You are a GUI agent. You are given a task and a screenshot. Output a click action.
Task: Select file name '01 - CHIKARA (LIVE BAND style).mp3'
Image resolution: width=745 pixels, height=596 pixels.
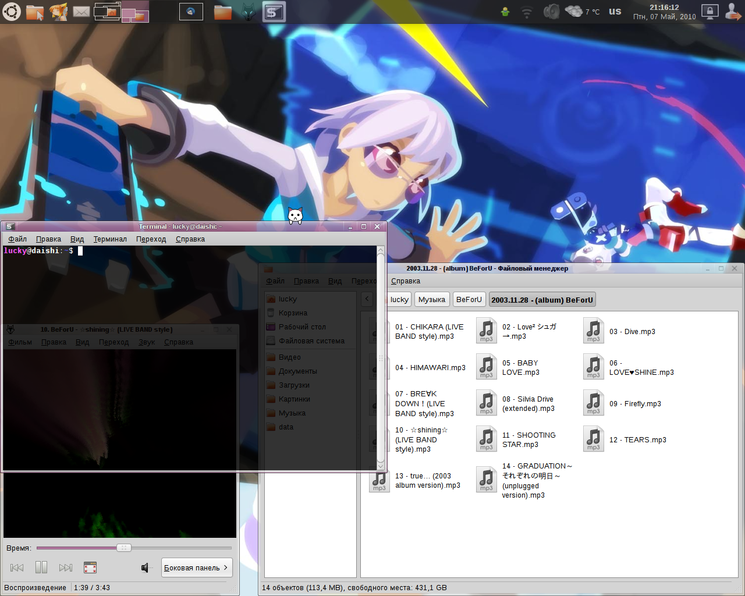click(x=430, y=331)
